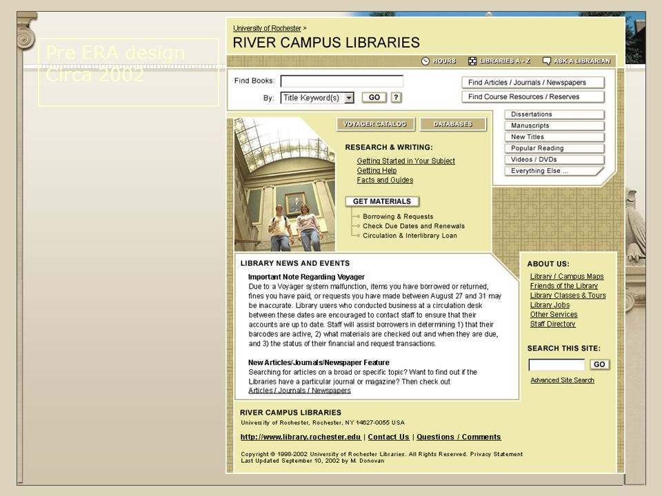Open the University of Rochester breadcrumb link
662x496 pixels.
click(x=267, y=28)
